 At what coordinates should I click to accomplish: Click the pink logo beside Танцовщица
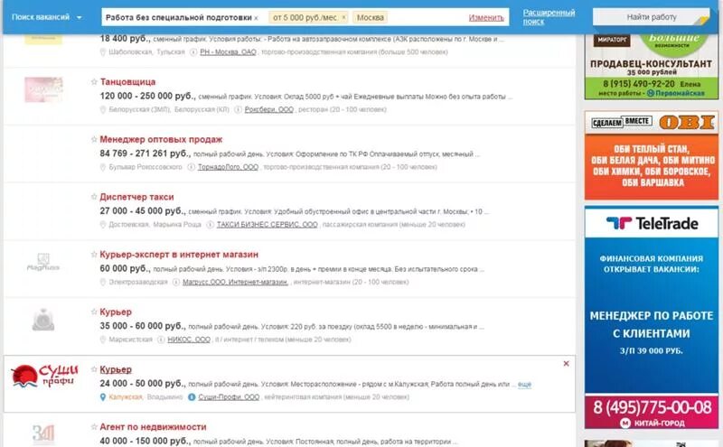tap(43, 90)
